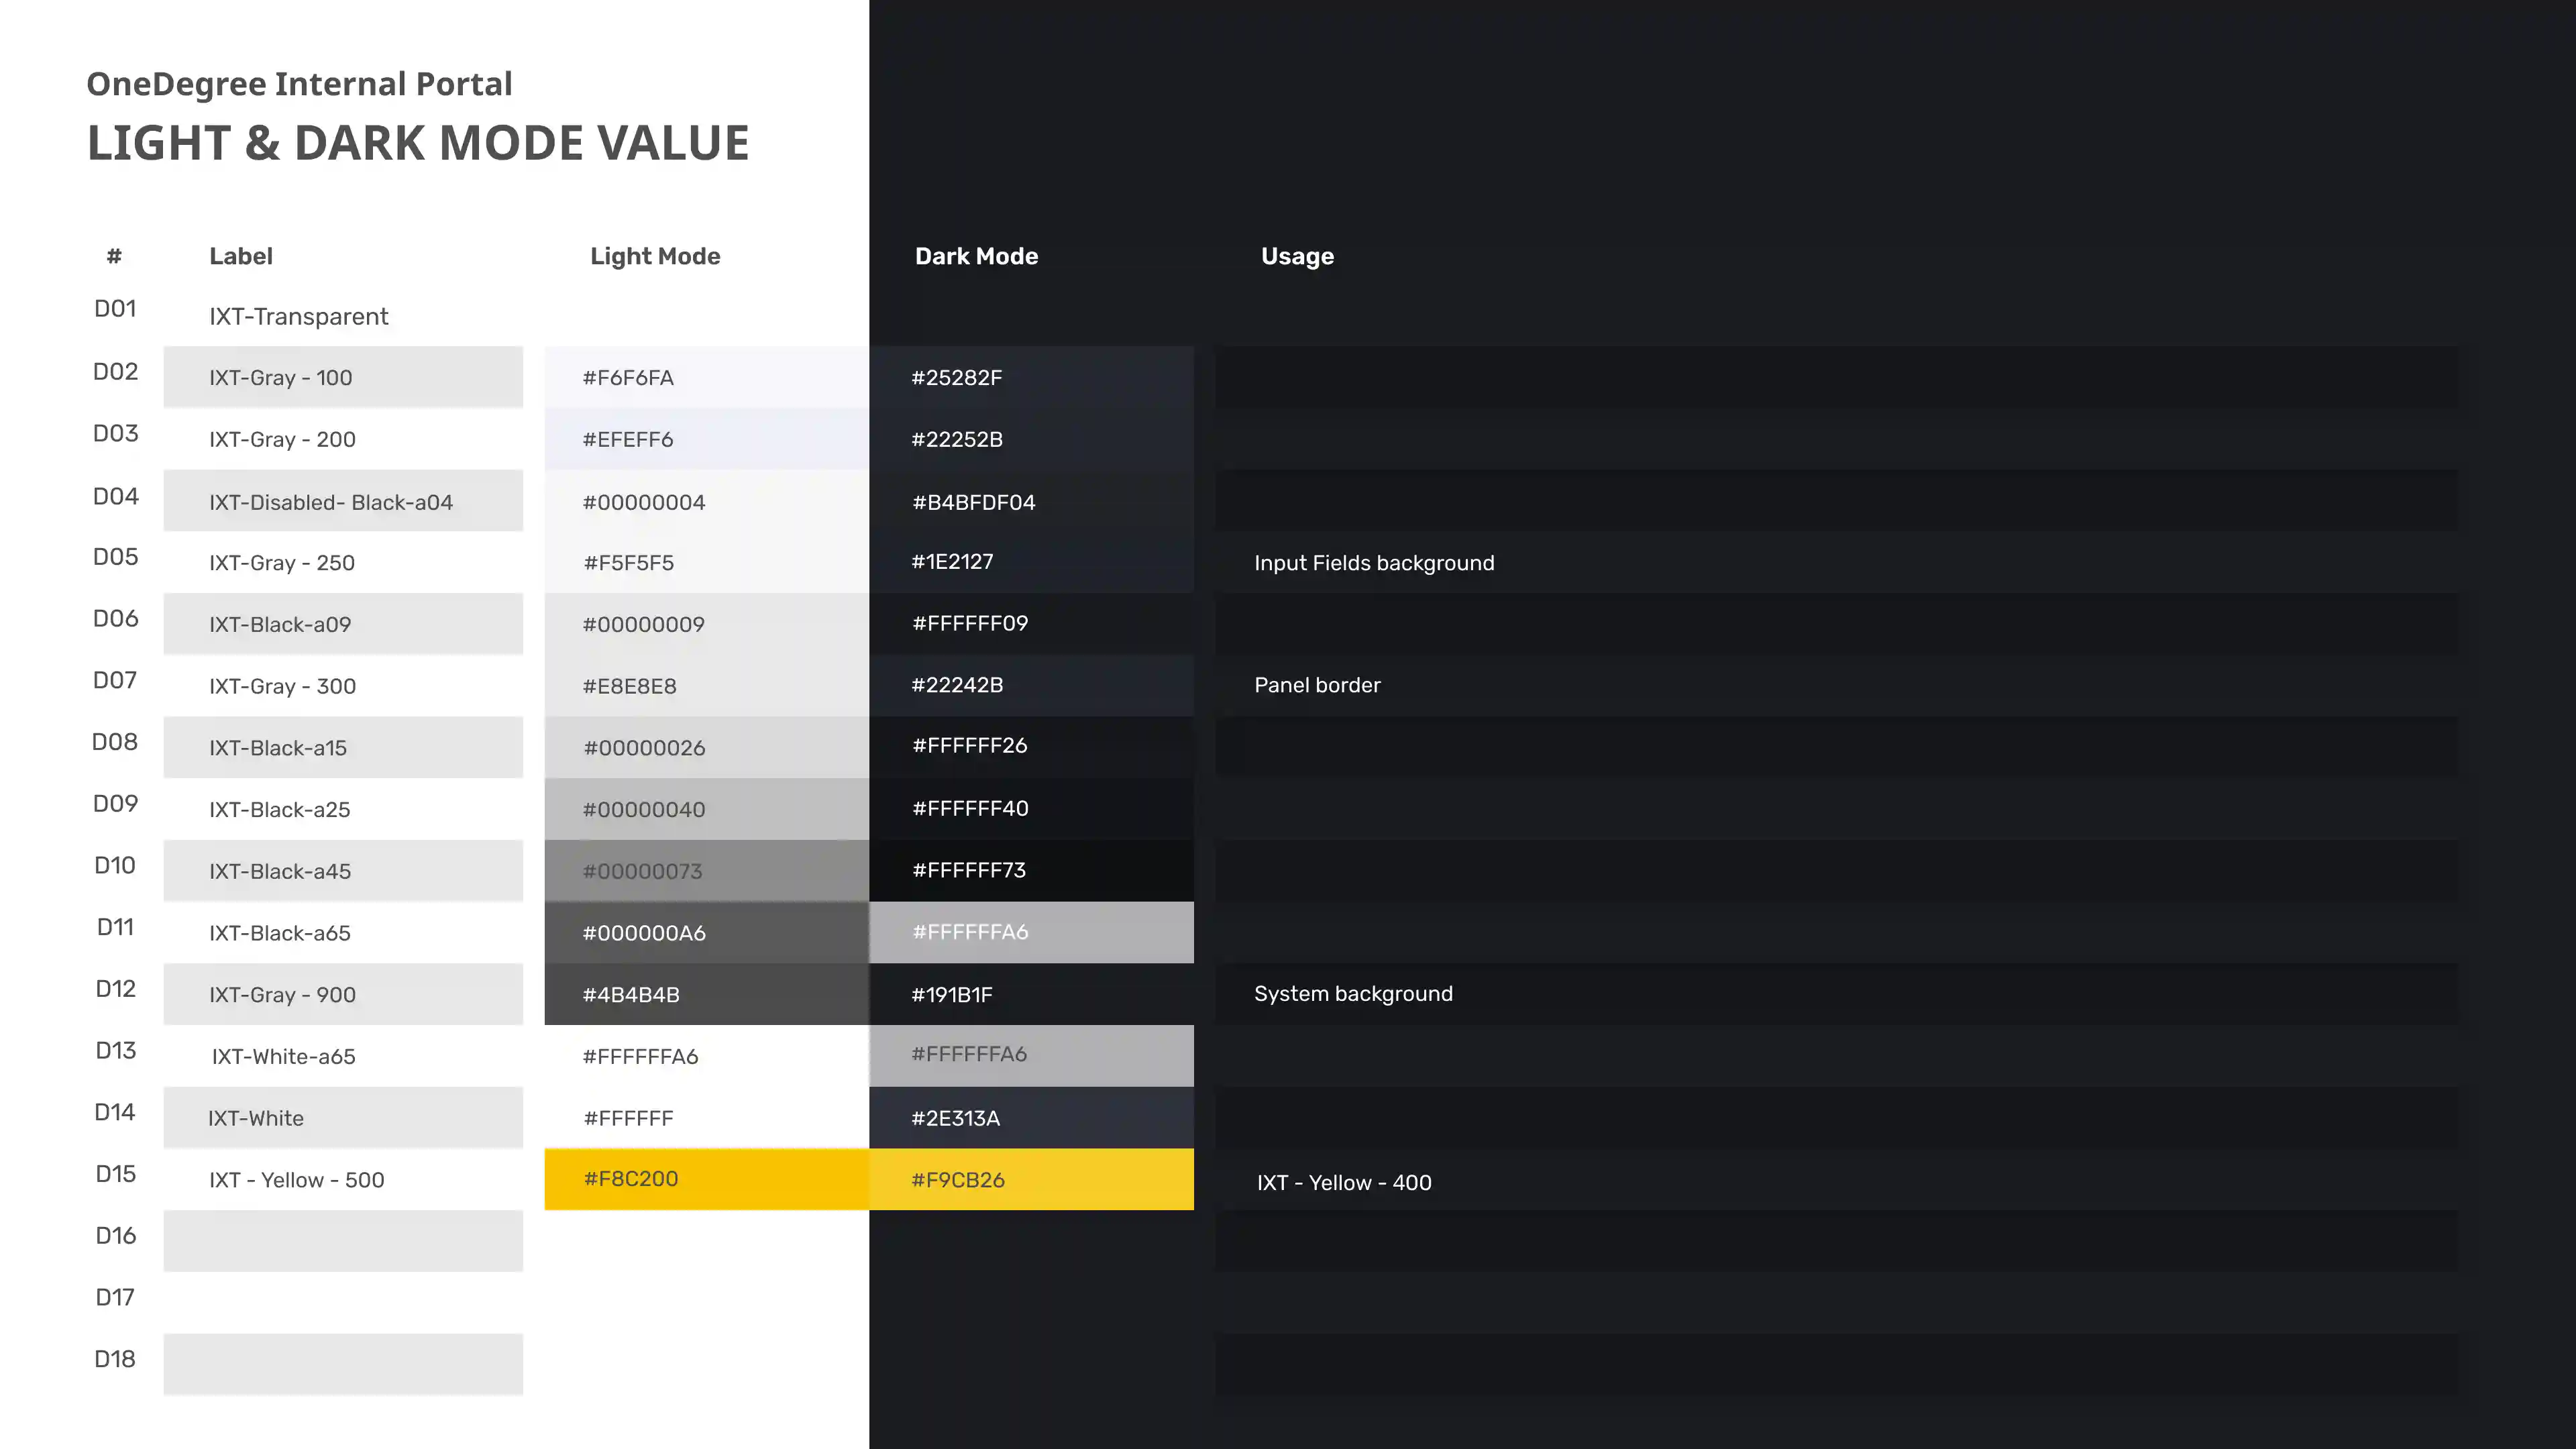Click the IXT-Gray - 100 label cell
The image size is (2576, 1449).
pyautogui.click(x=343, y=377)
